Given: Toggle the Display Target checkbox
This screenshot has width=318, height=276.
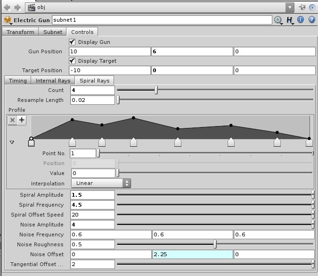Looking at the screenshot, I should click(73, 61).
